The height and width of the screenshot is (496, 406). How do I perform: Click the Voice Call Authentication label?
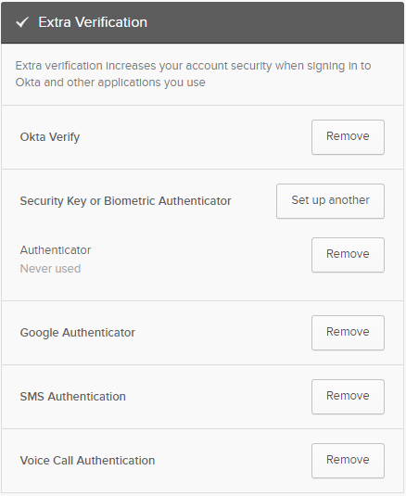[87, 461]
